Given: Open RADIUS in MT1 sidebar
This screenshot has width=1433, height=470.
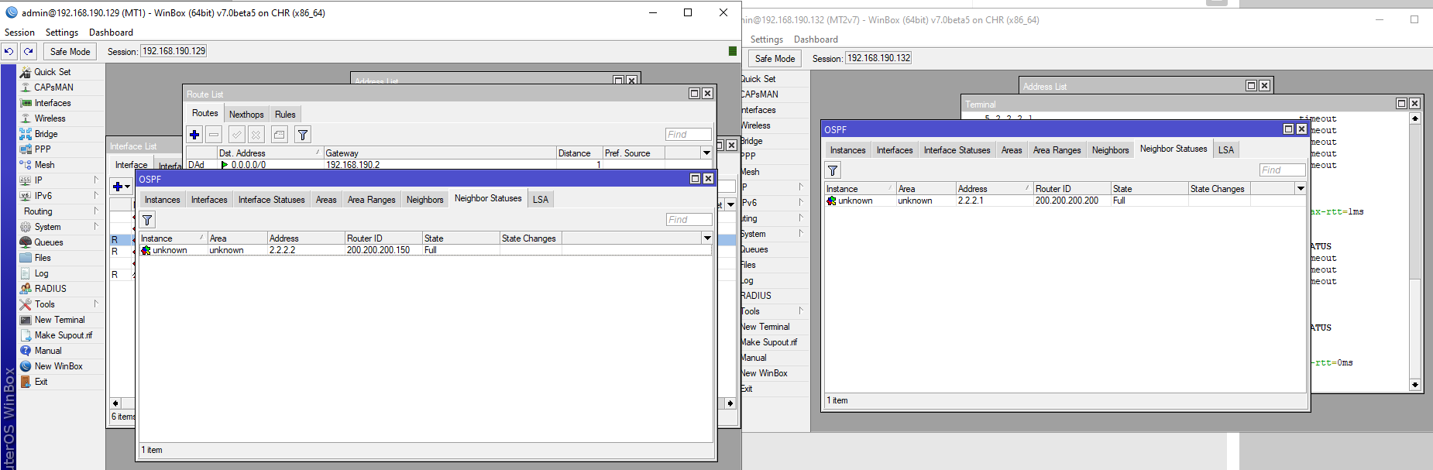Looking at the screenshot, I should click(x=50, y=289).
